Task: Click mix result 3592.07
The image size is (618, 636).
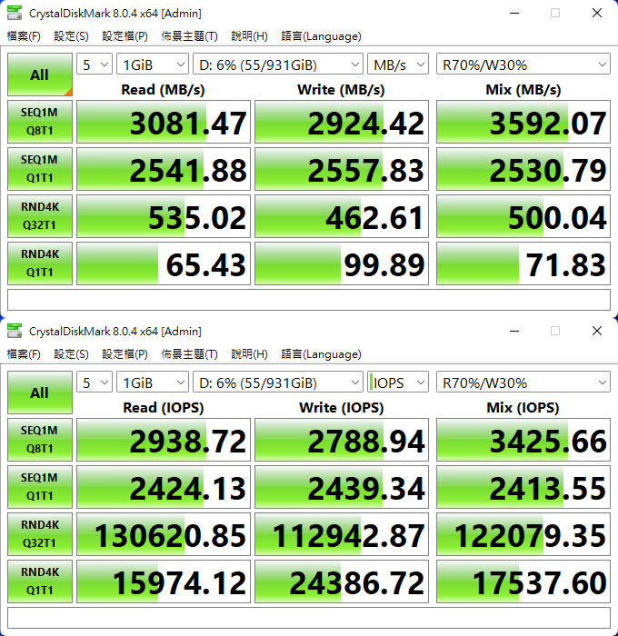Action: coord(523,122)
